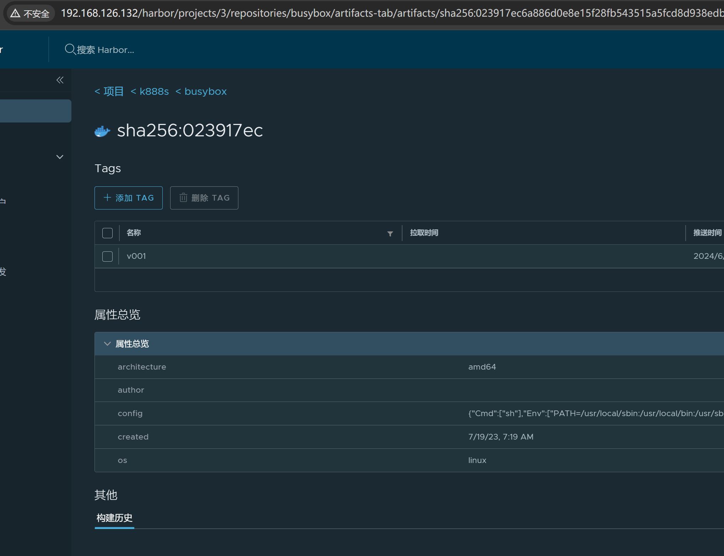
Task: Click the insecure warning icon in address bar
Action: (x=15, y=13)
